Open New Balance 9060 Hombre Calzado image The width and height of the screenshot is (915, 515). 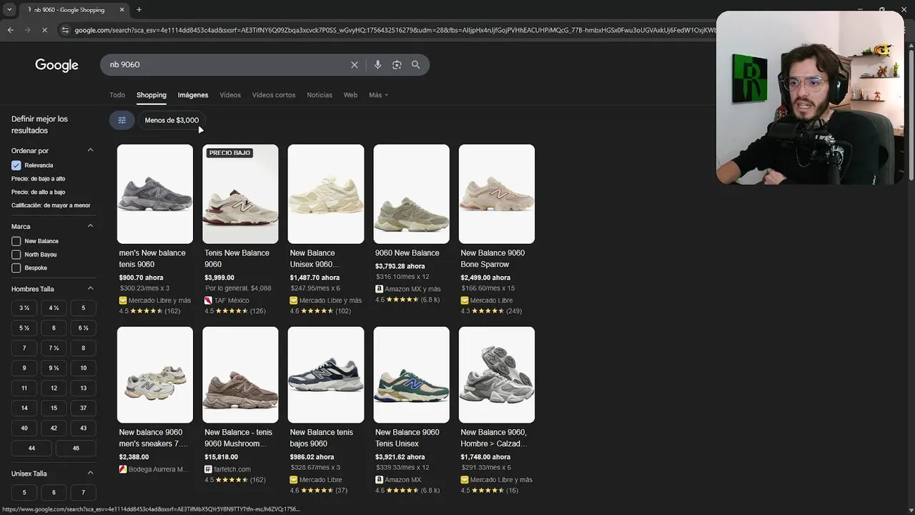(497, 375)
